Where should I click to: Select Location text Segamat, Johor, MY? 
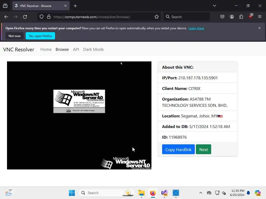coord(199,116)
